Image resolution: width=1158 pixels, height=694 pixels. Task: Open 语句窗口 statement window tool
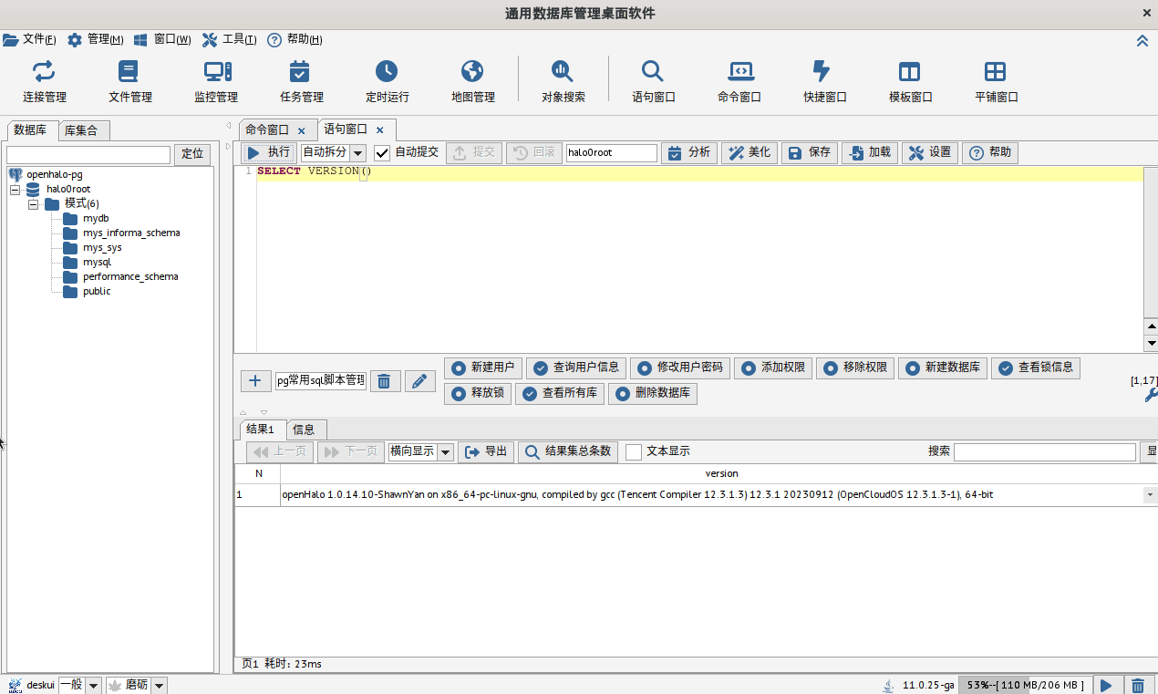(653, 82)
